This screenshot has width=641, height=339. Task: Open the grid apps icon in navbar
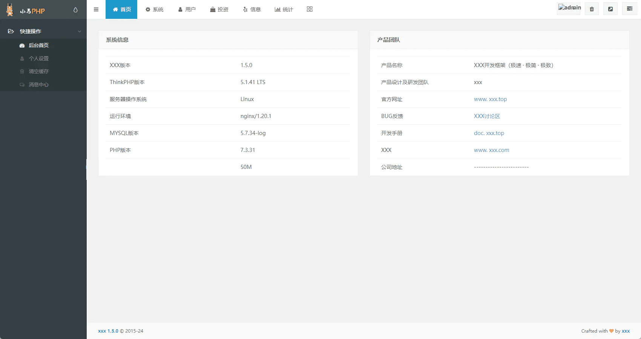pos(310,9)
